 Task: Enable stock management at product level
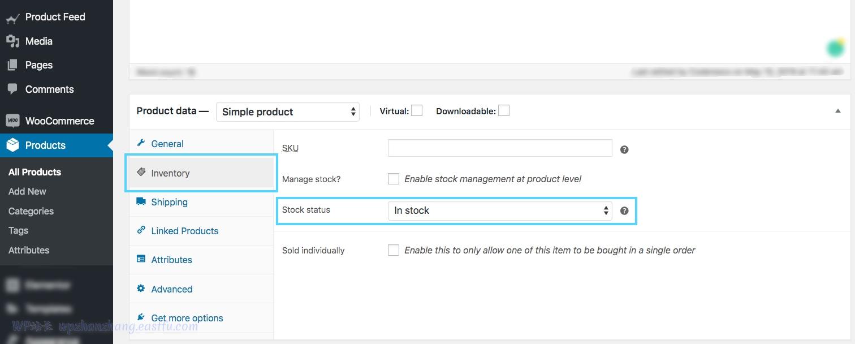(x=394, y=179)
